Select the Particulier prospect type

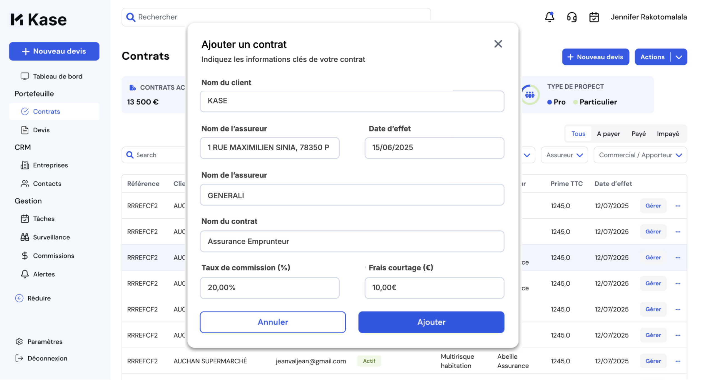pos(598,102)
